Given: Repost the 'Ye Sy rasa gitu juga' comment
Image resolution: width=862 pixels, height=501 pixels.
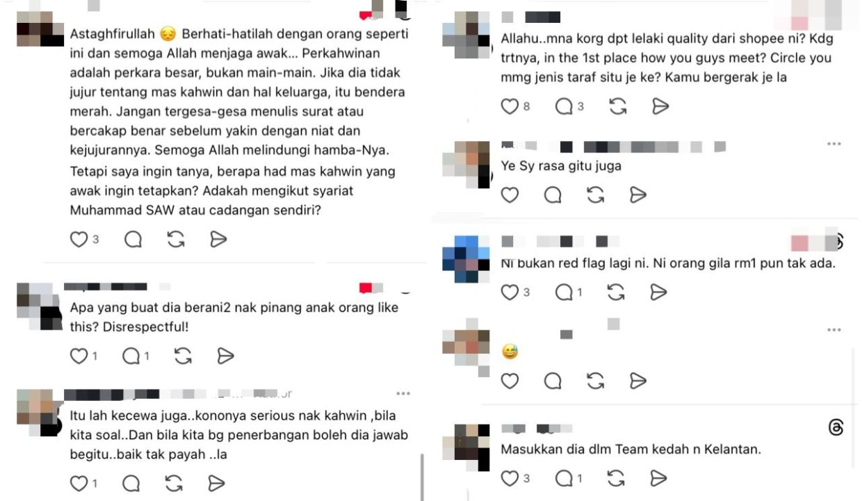Looking at the screenshot, I should click(596, 195).
